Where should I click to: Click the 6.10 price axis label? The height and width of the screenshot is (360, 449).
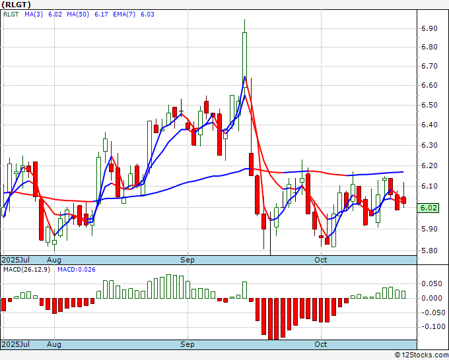(429, 186)
